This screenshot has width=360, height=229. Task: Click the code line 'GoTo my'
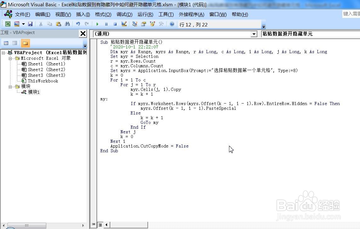(149, 123)
